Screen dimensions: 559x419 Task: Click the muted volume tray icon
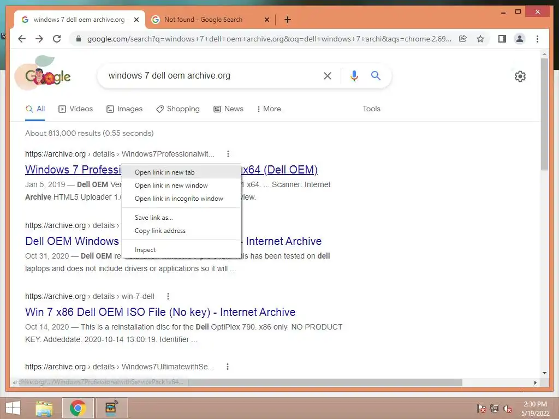click(508, 409)
